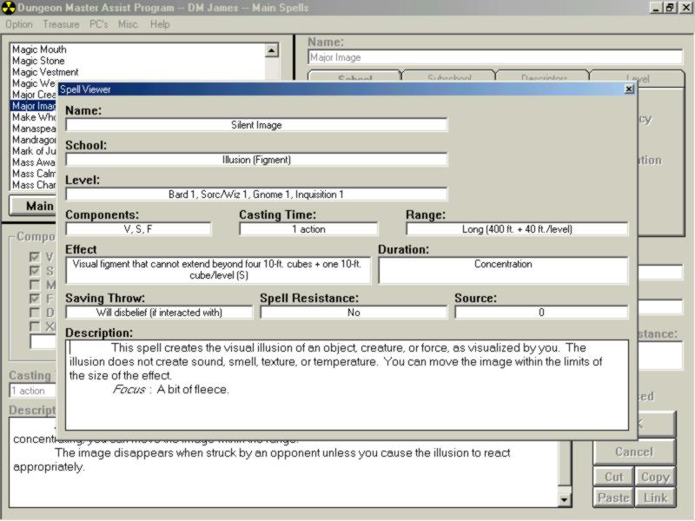Image resolution: width=695 pixels, height=521 pixels.
Task: Open the PC's menu
Action: tap(99, 24)
